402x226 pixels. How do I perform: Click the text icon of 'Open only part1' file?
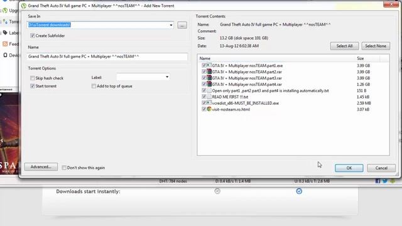[209, 90]
